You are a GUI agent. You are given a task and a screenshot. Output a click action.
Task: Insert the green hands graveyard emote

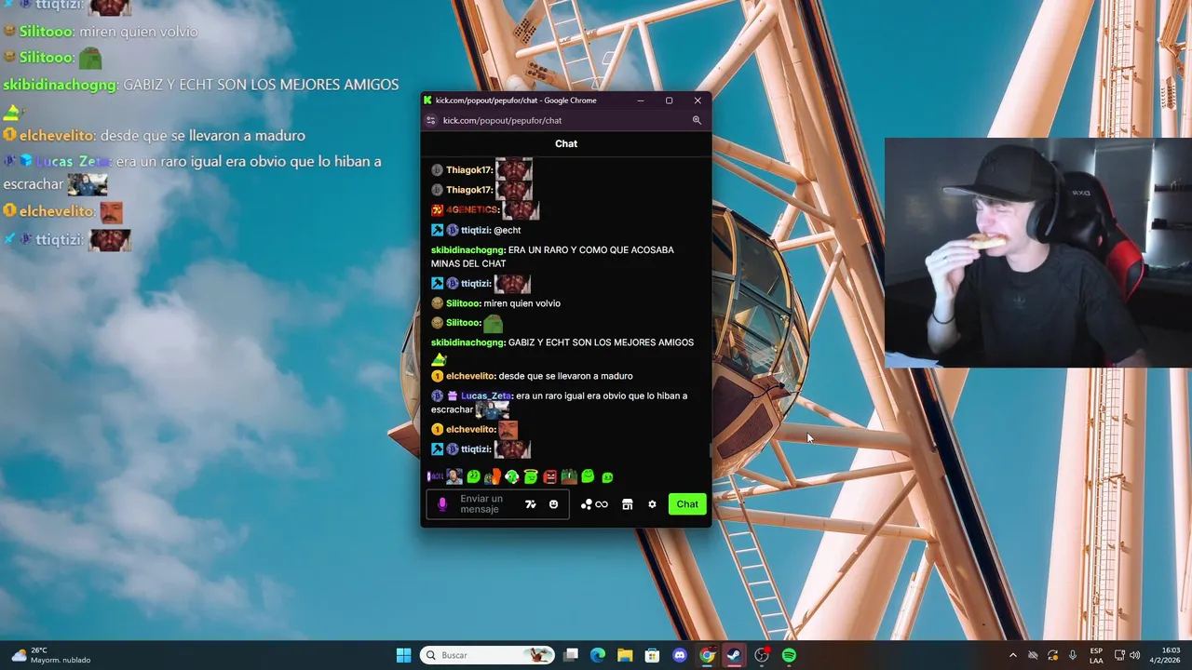[x=569, y=477]
